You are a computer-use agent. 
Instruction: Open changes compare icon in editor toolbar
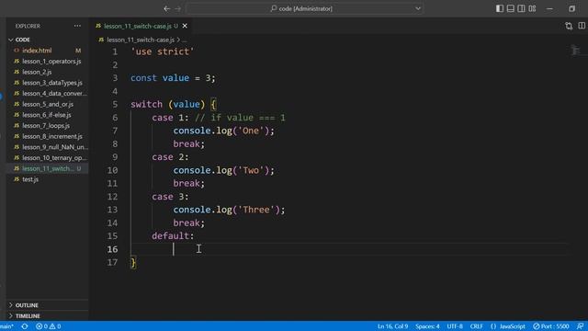(569, 26)
